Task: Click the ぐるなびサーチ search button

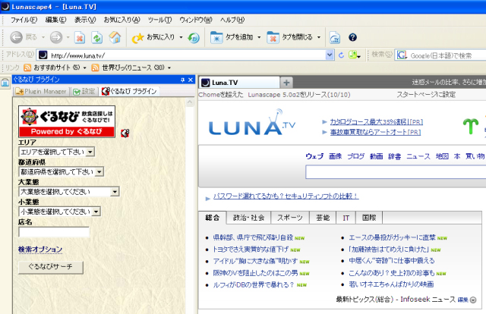Action: (51, 267)
